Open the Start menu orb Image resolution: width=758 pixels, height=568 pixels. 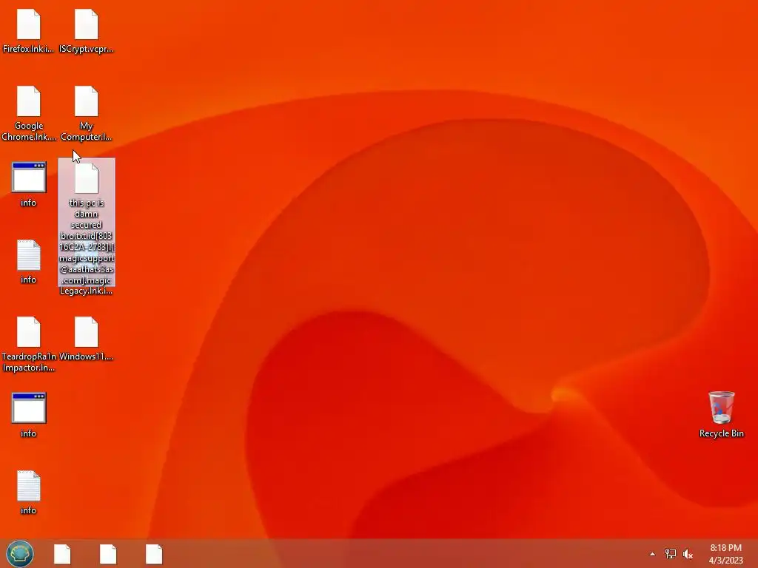coord(20,553)
